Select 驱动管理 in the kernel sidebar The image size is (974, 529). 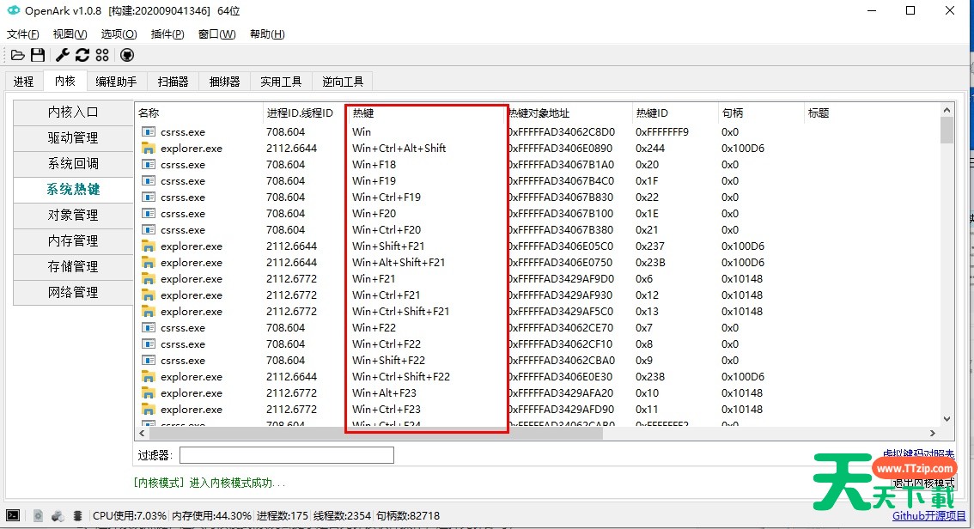(x=73, y=137)
